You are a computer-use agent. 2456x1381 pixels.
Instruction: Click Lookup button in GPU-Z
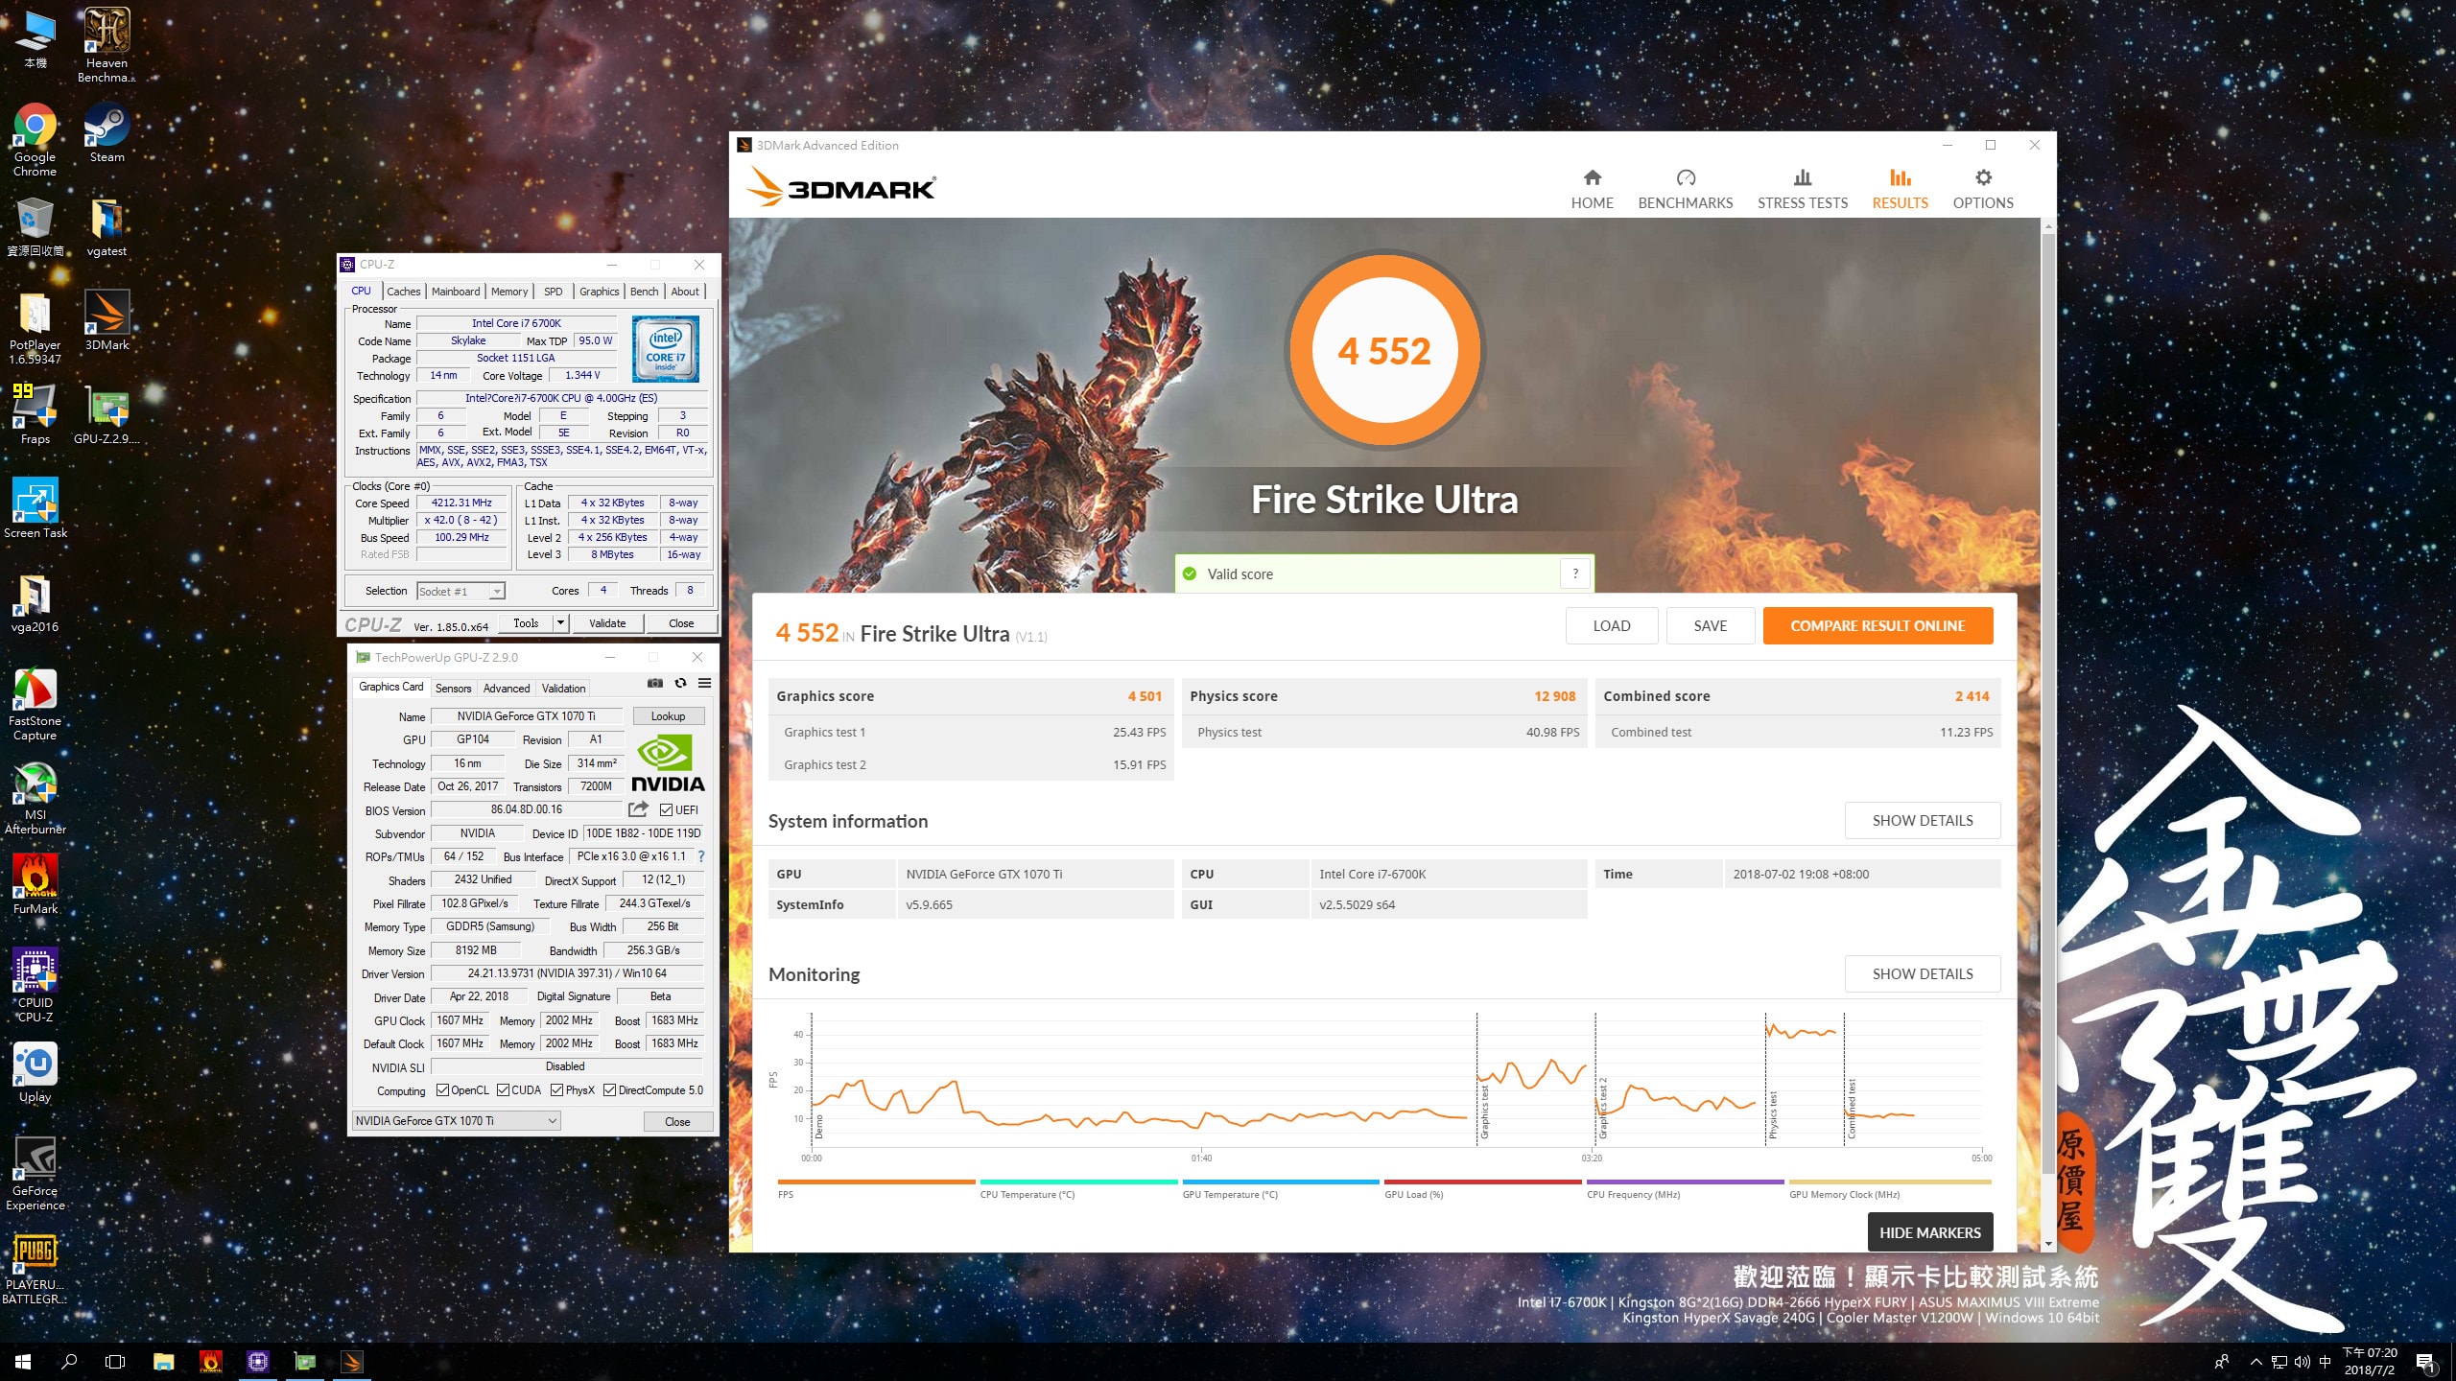point(668,716)
